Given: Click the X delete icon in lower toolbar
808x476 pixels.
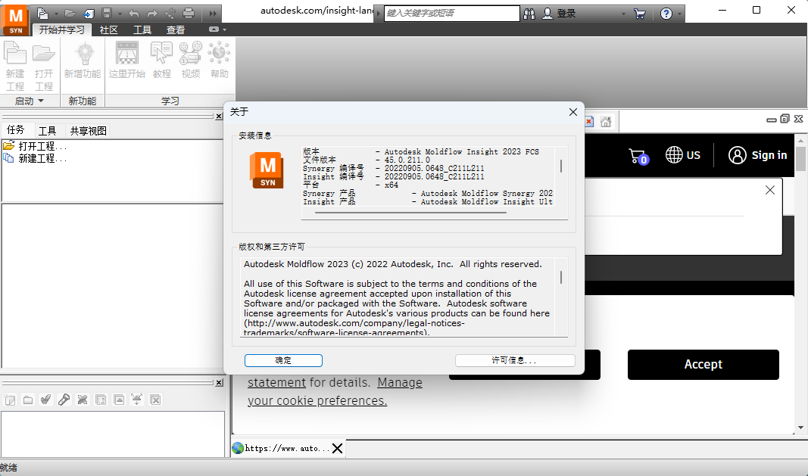Looking at the screenshot, I should pyautogui.click(x=83, y=400).
